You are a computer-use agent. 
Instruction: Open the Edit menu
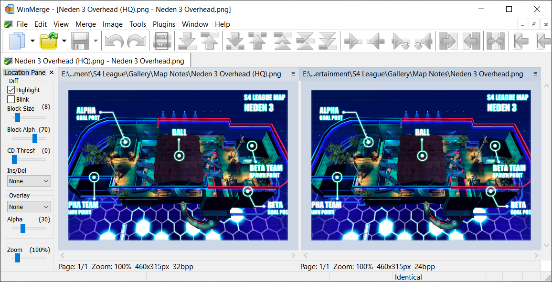click(x=41, y=24)
